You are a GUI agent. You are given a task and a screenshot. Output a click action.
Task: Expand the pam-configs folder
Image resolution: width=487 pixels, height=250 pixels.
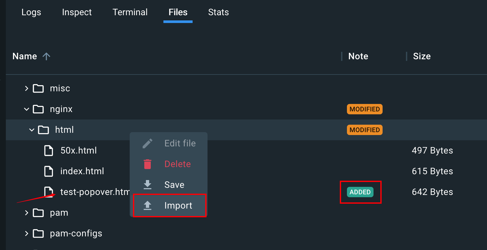point(26,233)
